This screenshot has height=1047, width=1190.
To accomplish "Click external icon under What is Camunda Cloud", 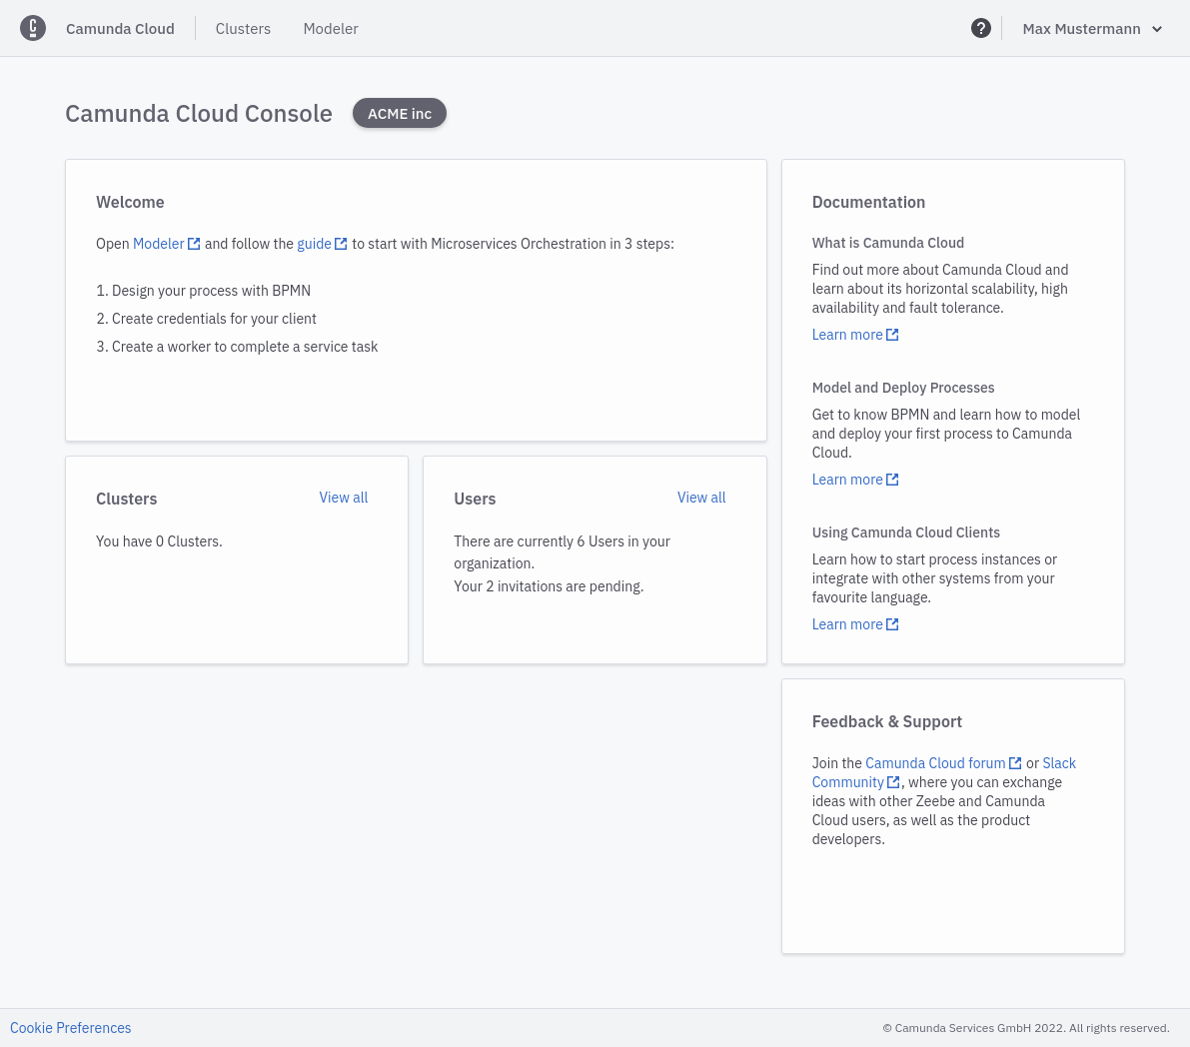I will click(x=893, y=335).
